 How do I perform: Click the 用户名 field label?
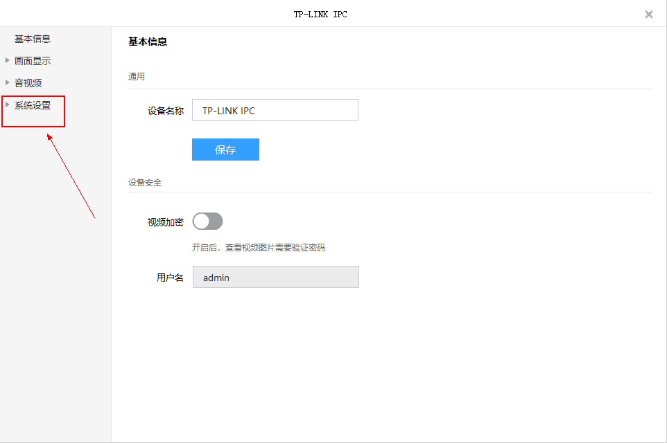[170, 278]
